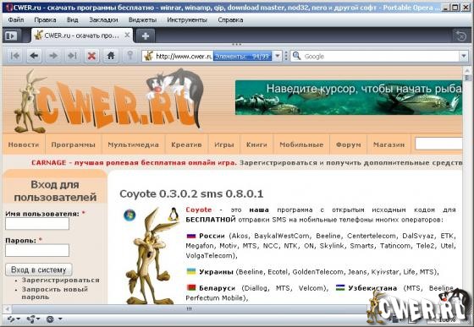The width and height of the screenshot is (474, 327).
Task: Click the horizontal page scrollbar
Action: click(x=189, y=308)
